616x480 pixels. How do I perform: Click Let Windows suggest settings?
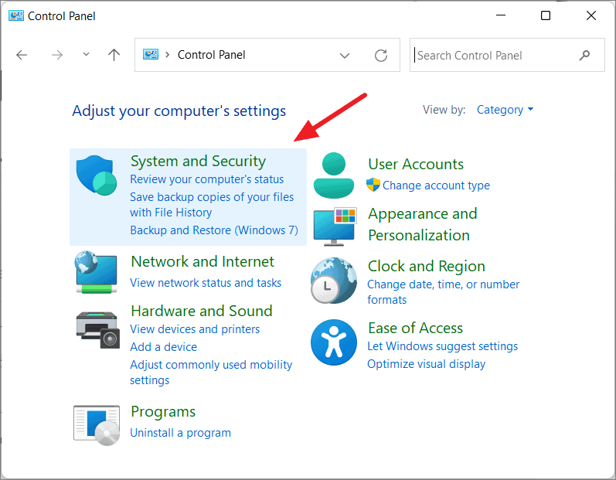tap(442, 346)
